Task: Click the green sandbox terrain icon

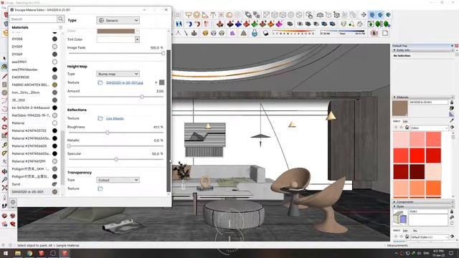Action: point(255,24)
